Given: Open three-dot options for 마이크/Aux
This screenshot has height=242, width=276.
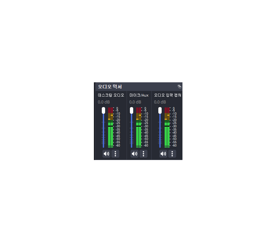Looking at the screenshot, I should pos(143,154).
